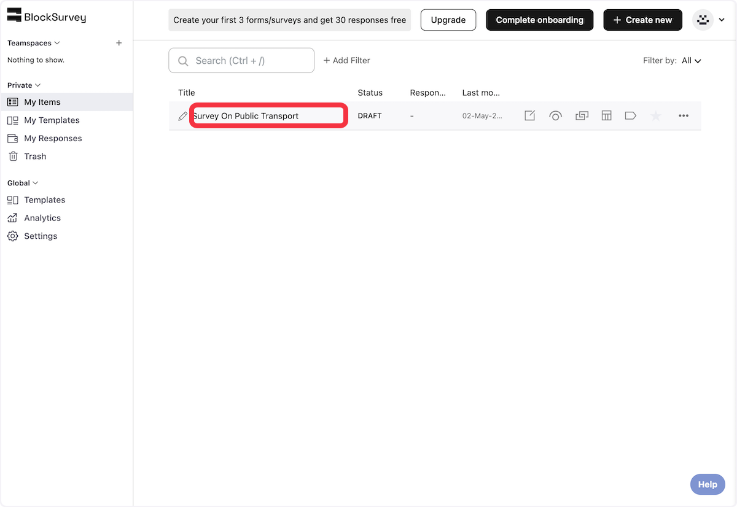The width and height of the screenshot is (737, 507).
Task: Add a tag using the label icon
Action: pyautogui.click(x=630, y=115)
